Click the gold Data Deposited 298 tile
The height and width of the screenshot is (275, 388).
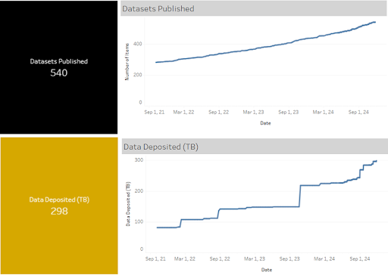pos(59,205)
